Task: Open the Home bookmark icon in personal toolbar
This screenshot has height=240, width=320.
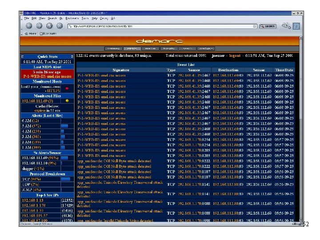Action: (30, 33)
